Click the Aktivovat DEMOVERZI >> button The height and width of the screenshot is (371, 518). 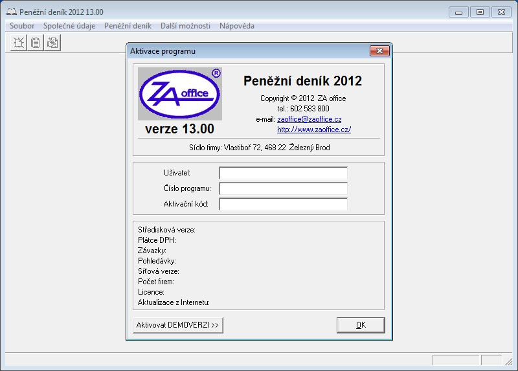pyautogui.click(x=177, y=325)
